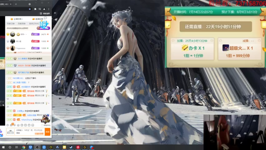Open Task View in the taskbar
The width and height of the screenshot is (266, 150).
point(17,147)
